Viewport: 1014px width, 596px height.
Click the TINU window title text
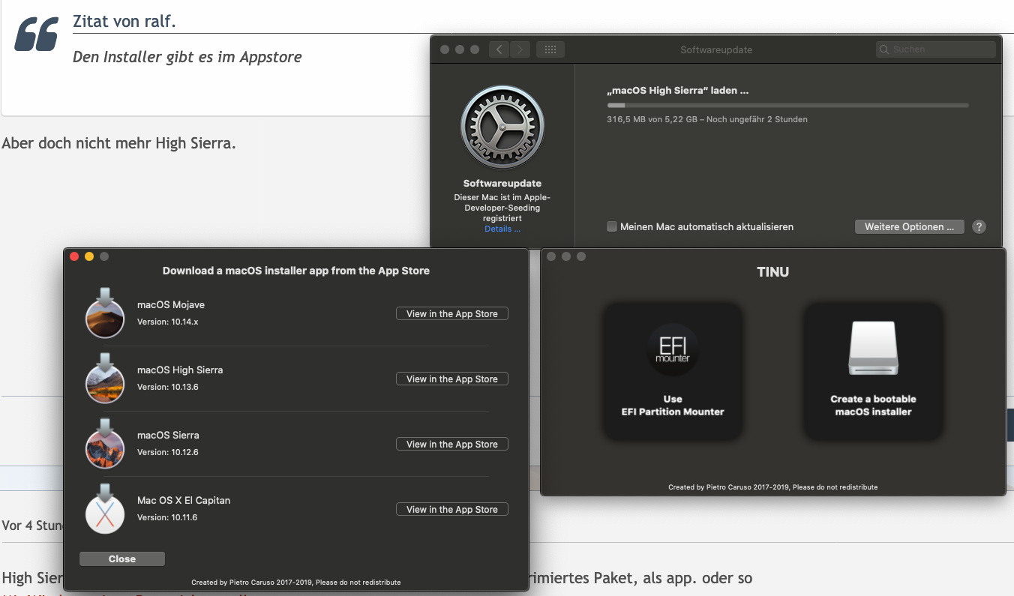click(x=772, y=271)
